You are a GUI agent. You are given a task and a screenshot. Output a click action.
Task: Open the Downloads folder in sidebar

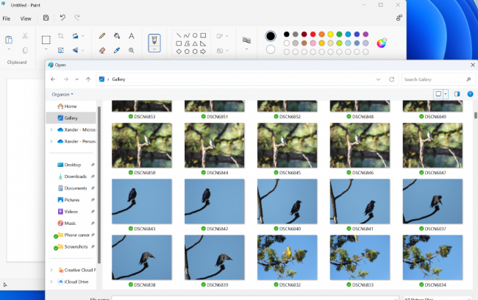75,176
